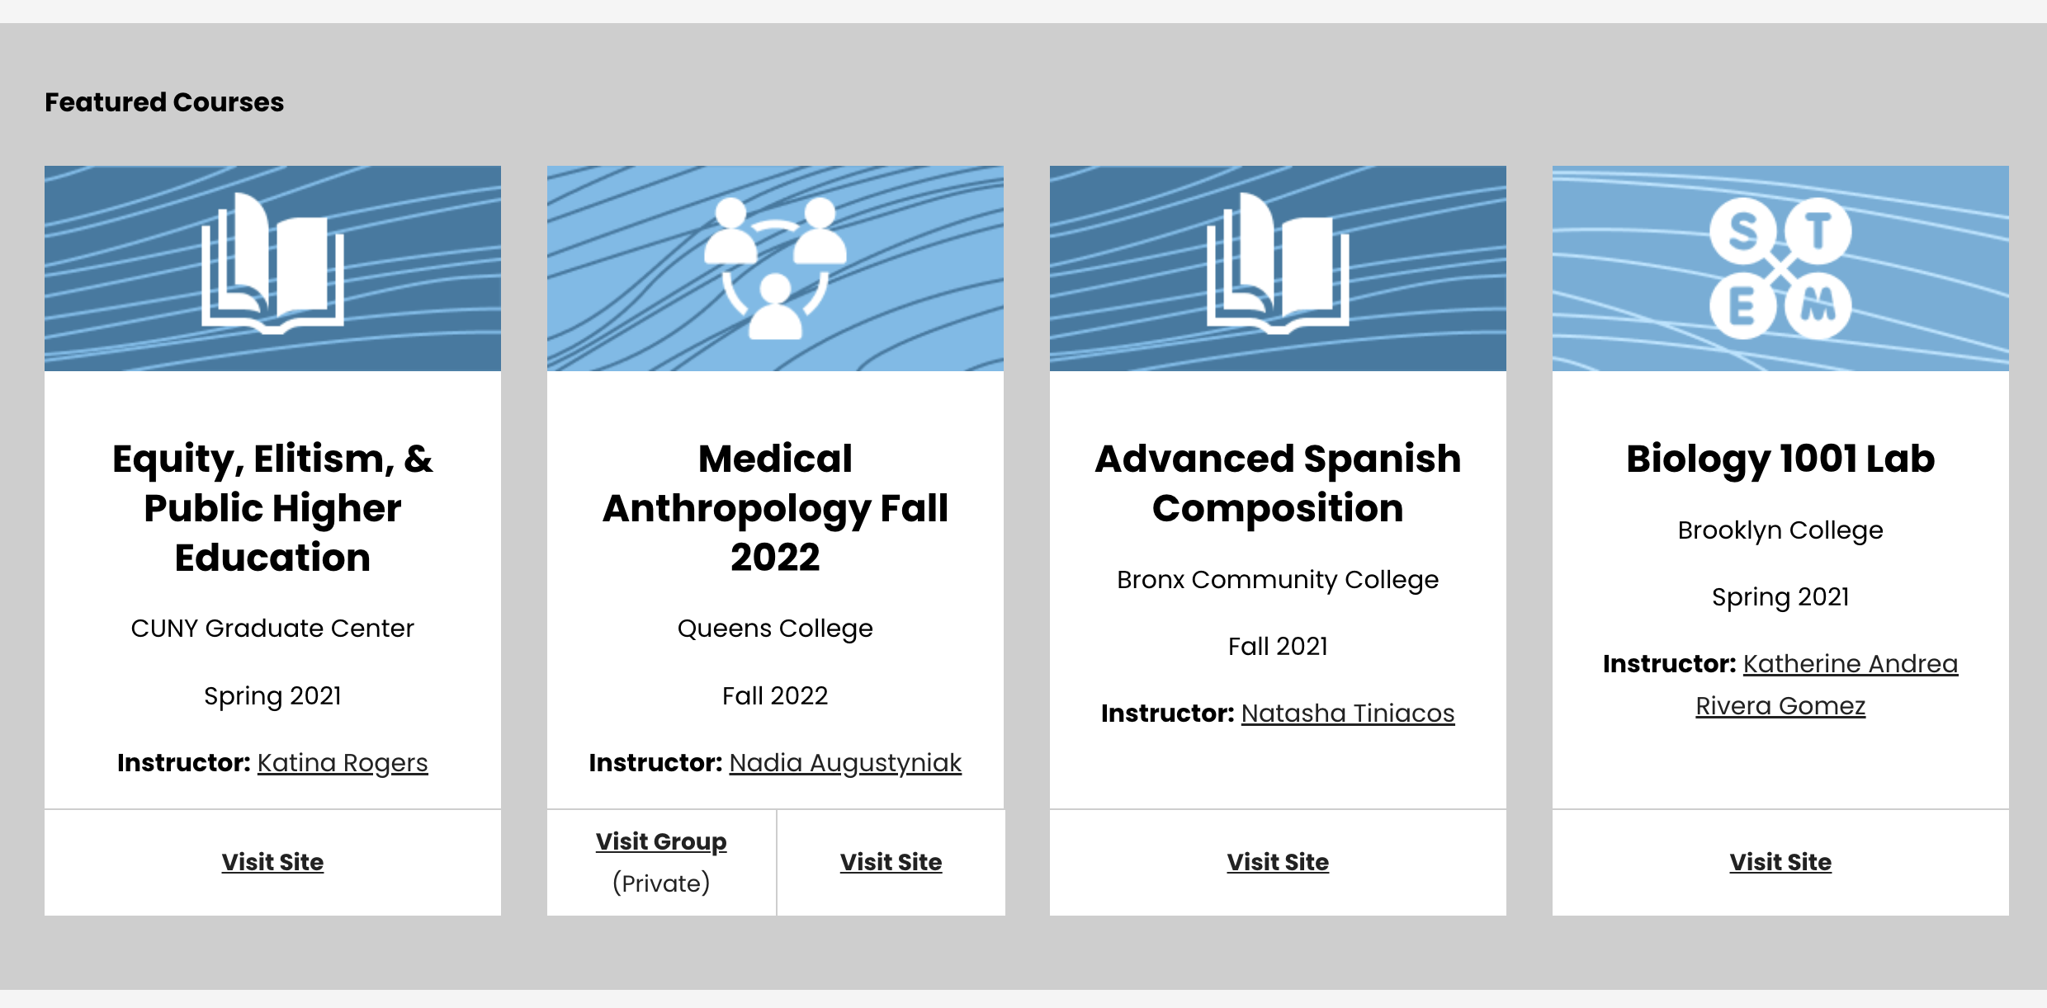This screenshot has width=2047, height=1008.
Task: Click the people group icon on Medical Anthropology
Action: coord(775,268)
